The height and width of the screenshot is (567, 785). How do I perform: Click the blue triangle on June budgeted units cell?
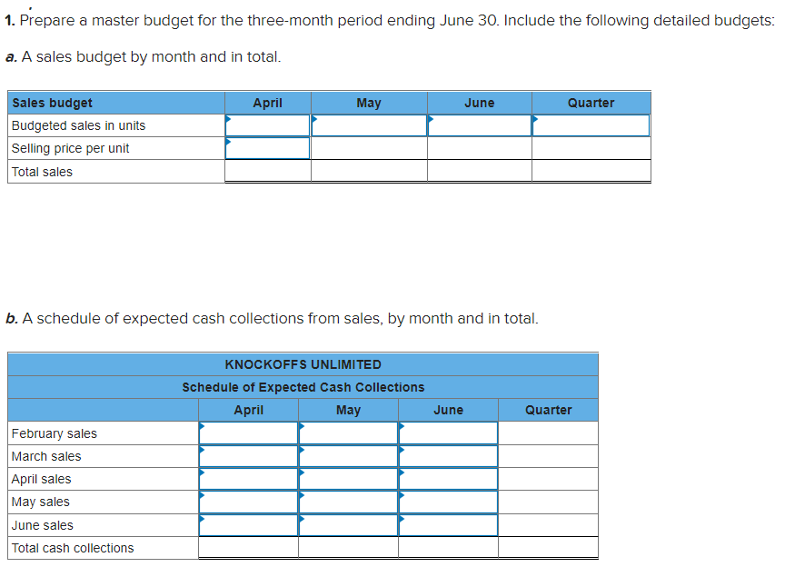431,121
